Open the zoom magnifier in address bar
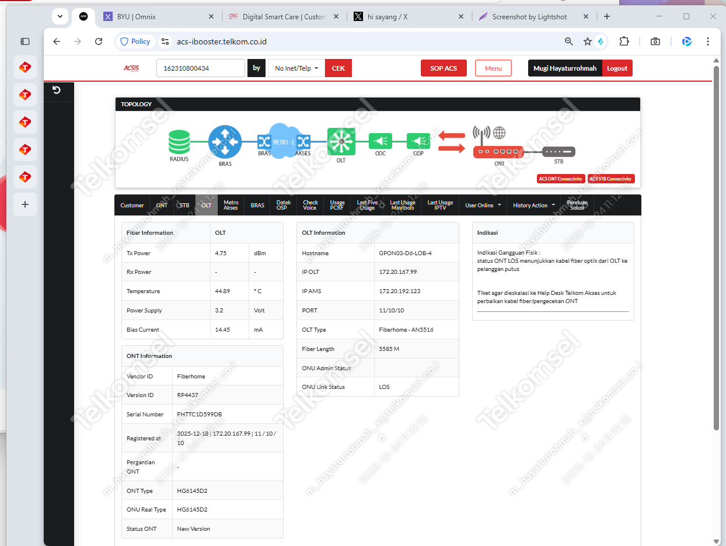Screen dimensions: 726x546 pos(569,41)
